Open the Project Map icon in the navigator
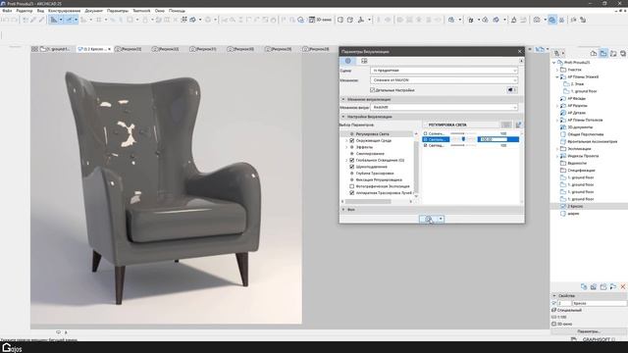This screenshot has width=628, height=353. pos(594,53)
